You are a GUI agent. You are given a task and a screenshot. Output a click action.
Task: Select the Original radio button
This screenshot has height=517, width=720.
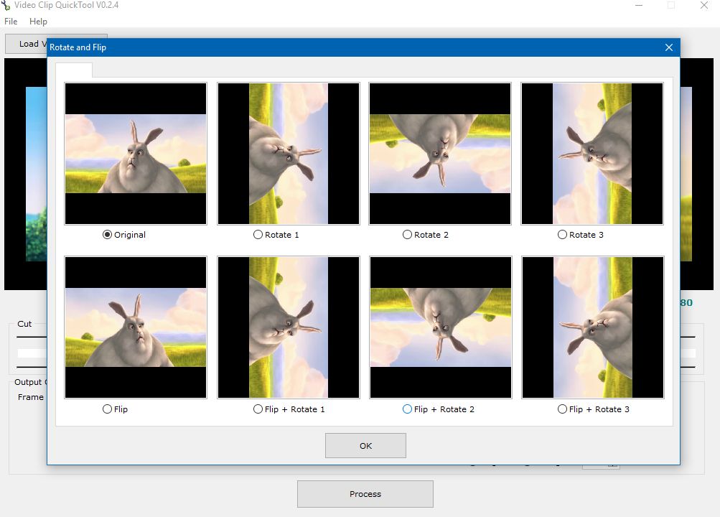coord(124,235)
